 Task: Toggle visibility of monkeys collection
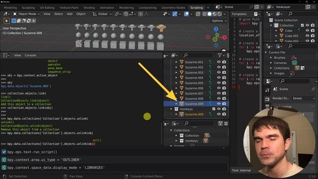[219, 109]
